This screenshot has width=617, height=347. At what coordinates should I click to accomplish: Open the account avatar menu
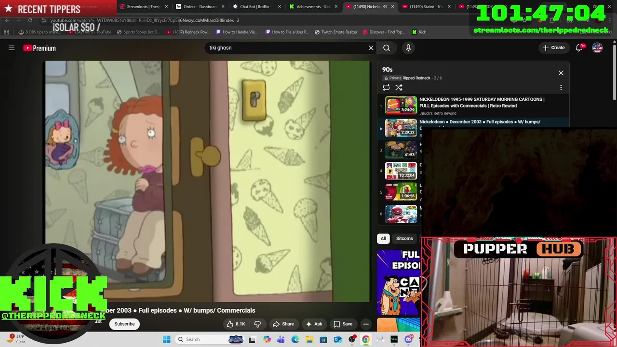(597, 48)
